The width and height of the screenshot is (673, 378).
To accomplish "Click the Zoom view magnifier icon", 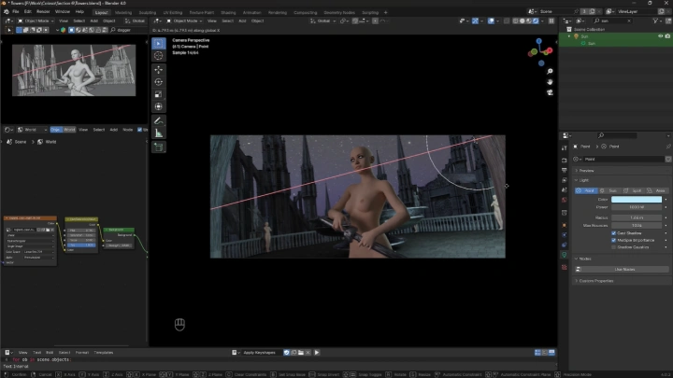I will point(550,71).
